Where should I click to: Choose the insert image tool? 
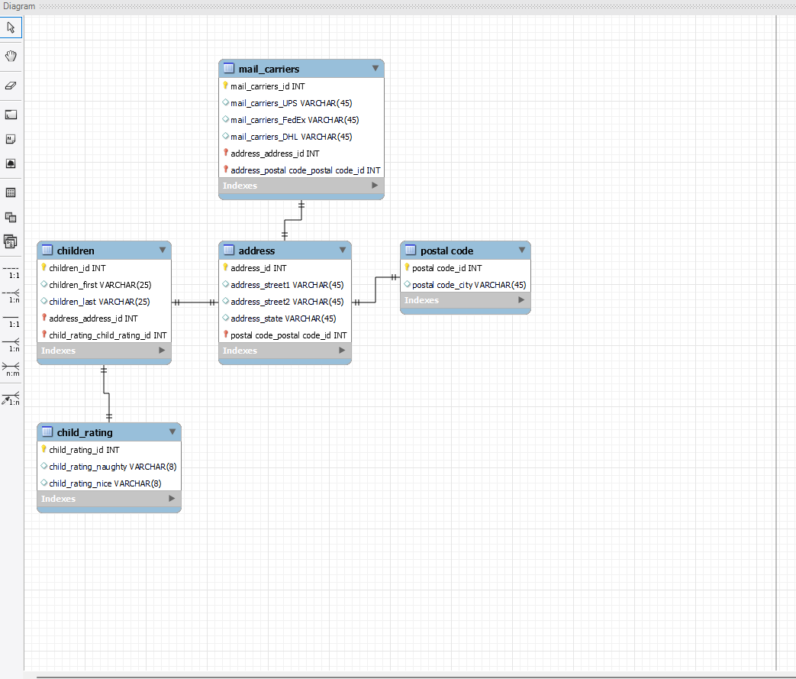[11, 163]
